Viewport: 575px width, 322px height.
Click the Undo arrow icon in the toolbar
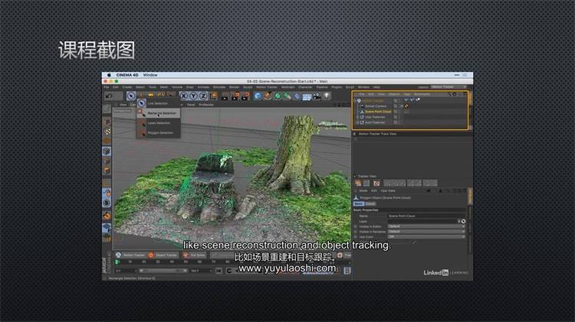(x=109, y=96)
